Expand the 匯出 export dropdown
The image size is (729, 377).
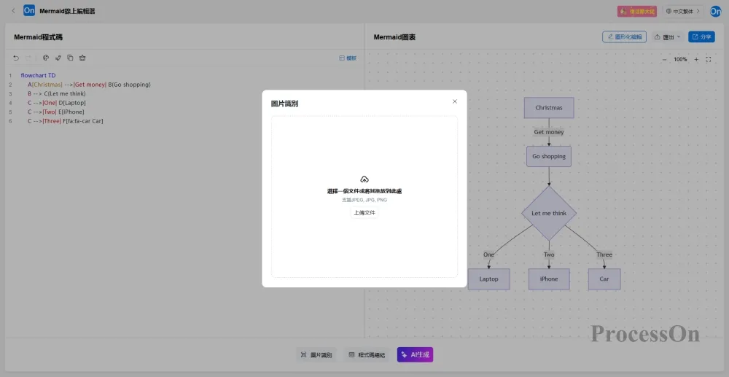click(667, 36)
